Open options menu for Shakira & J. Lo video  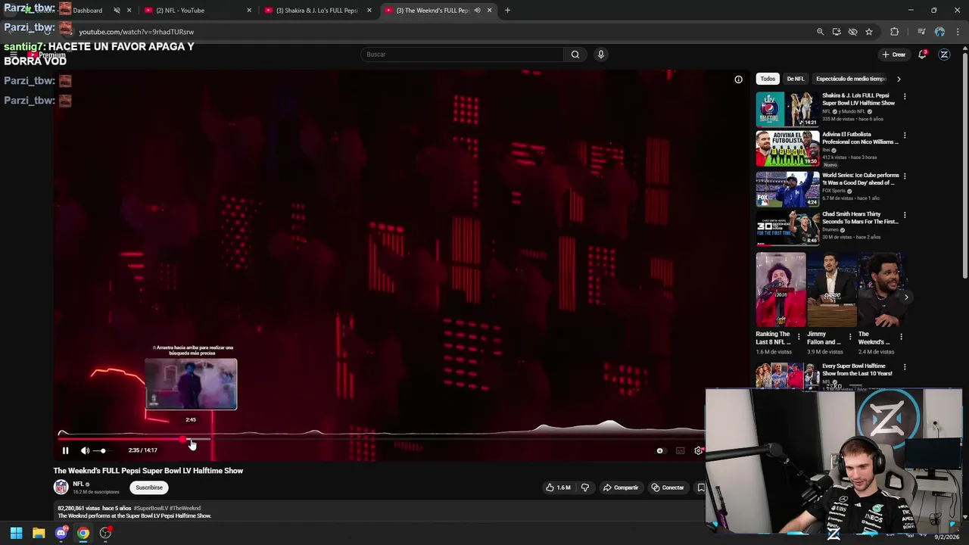[x=904, y=97]
